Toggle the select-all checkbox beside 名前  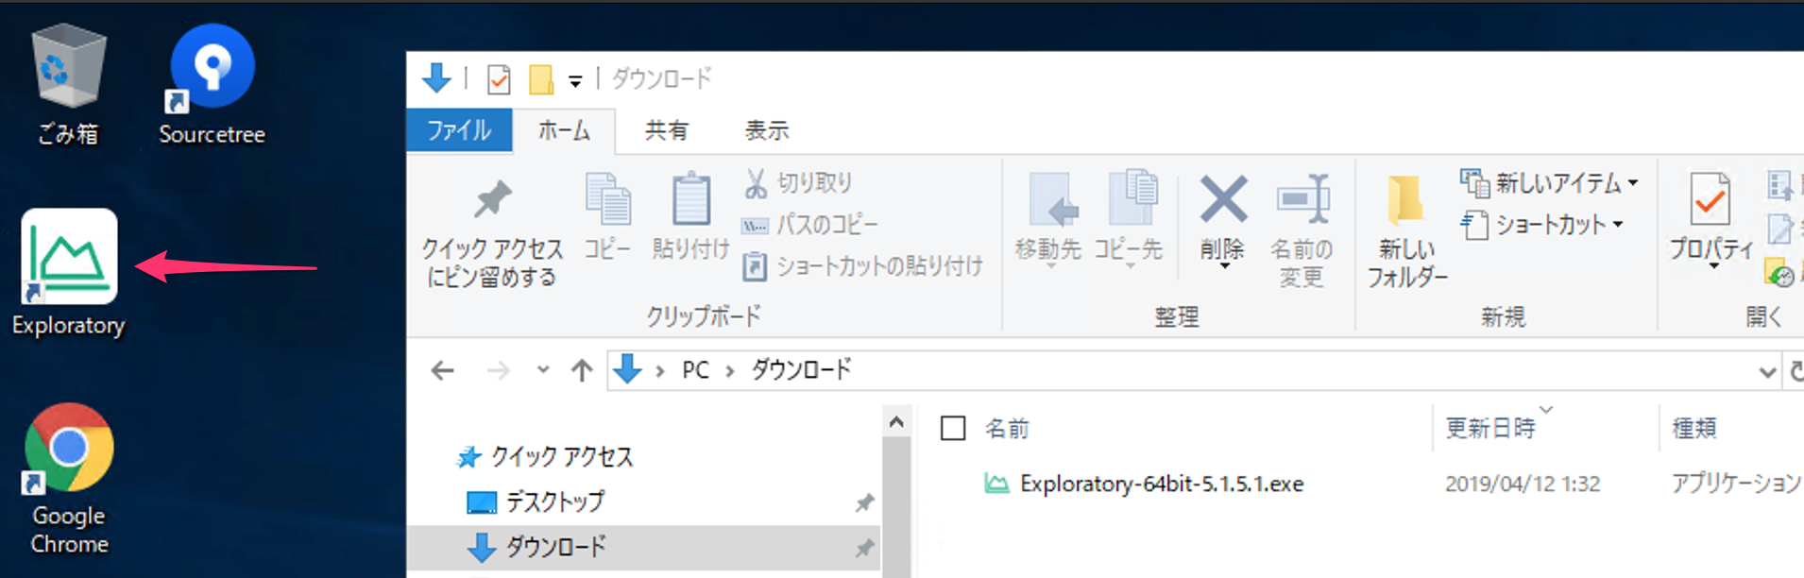[x=953, y=429]
